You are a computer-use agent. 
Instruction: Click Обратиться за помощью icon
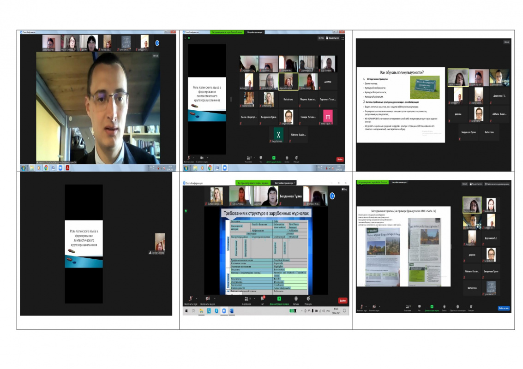tap(457, 307)
